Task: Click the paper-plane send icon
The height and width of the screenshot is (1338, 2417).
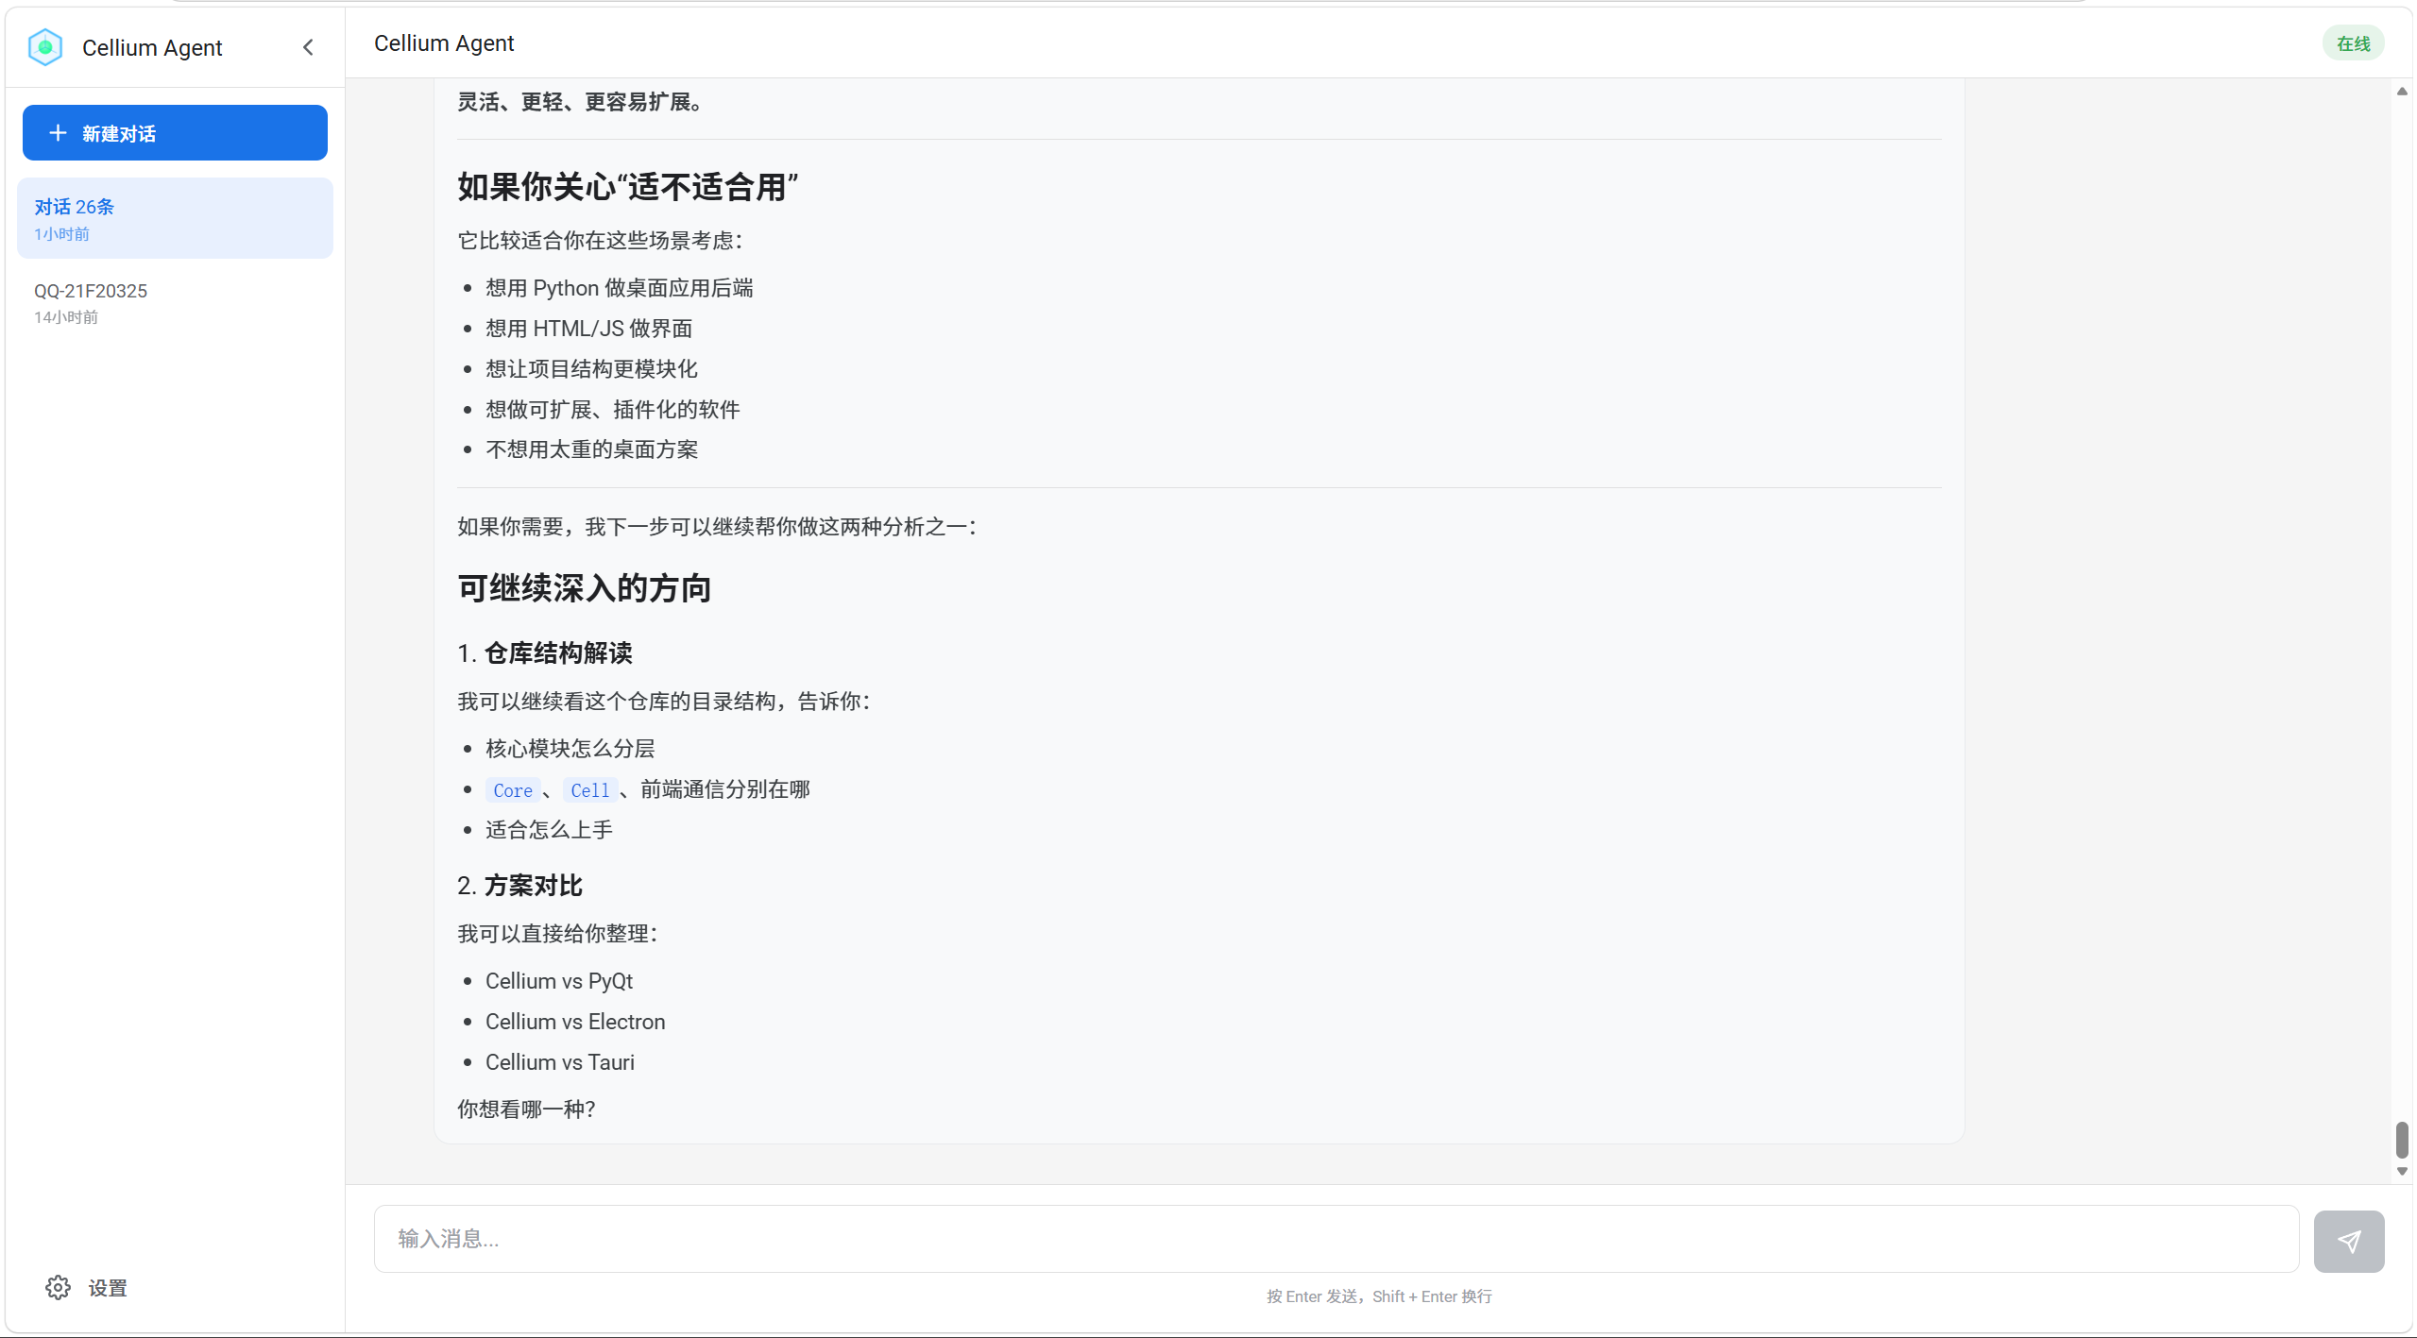Action: pos(2348,1242)
